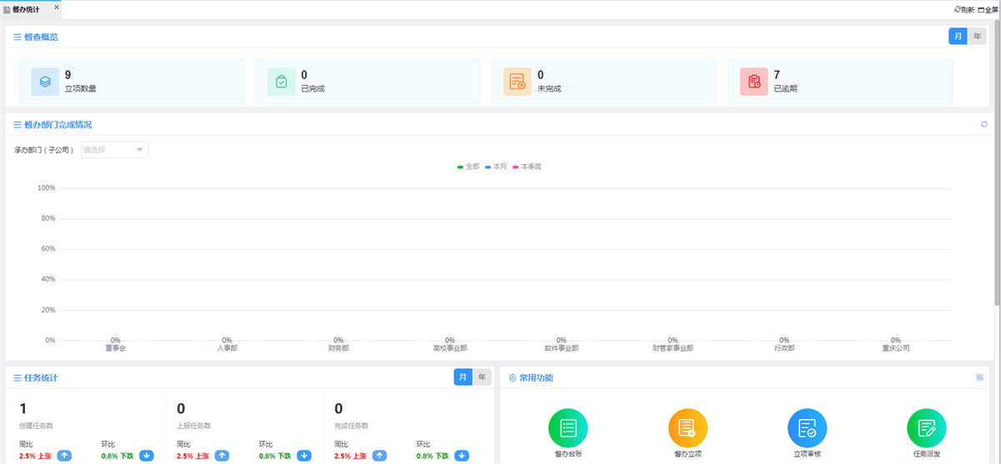The height and width of the screenshot is (464, 1001).
Task: Toggle the 全部 legend series in chart
Action: click(x=468, y=167)
